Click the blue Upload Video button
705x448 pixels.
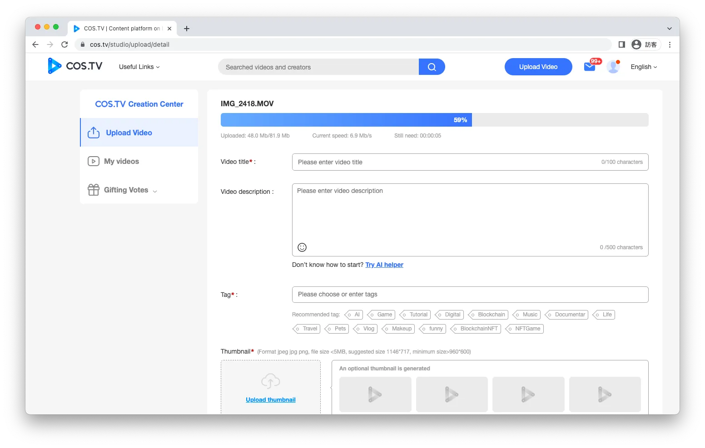pos(538,67)
